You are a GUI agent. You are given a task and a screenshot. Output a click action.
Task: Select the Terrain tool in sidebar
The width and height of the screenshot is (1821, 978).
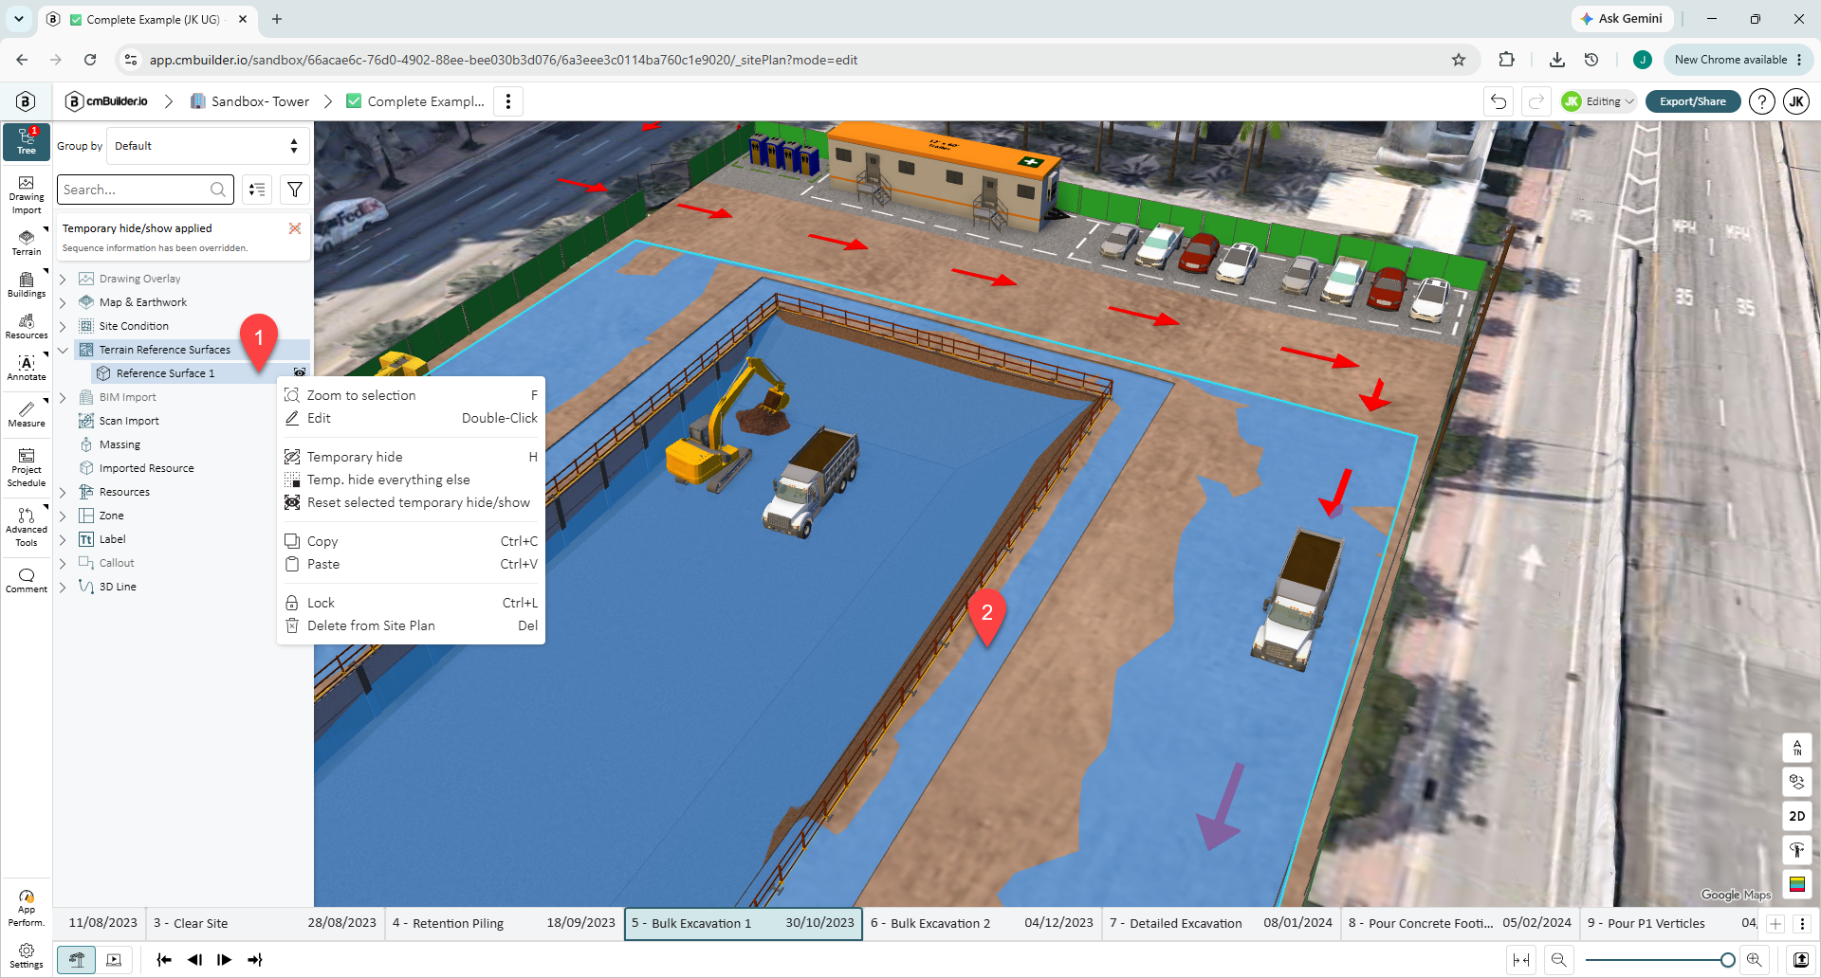[27, 242]
